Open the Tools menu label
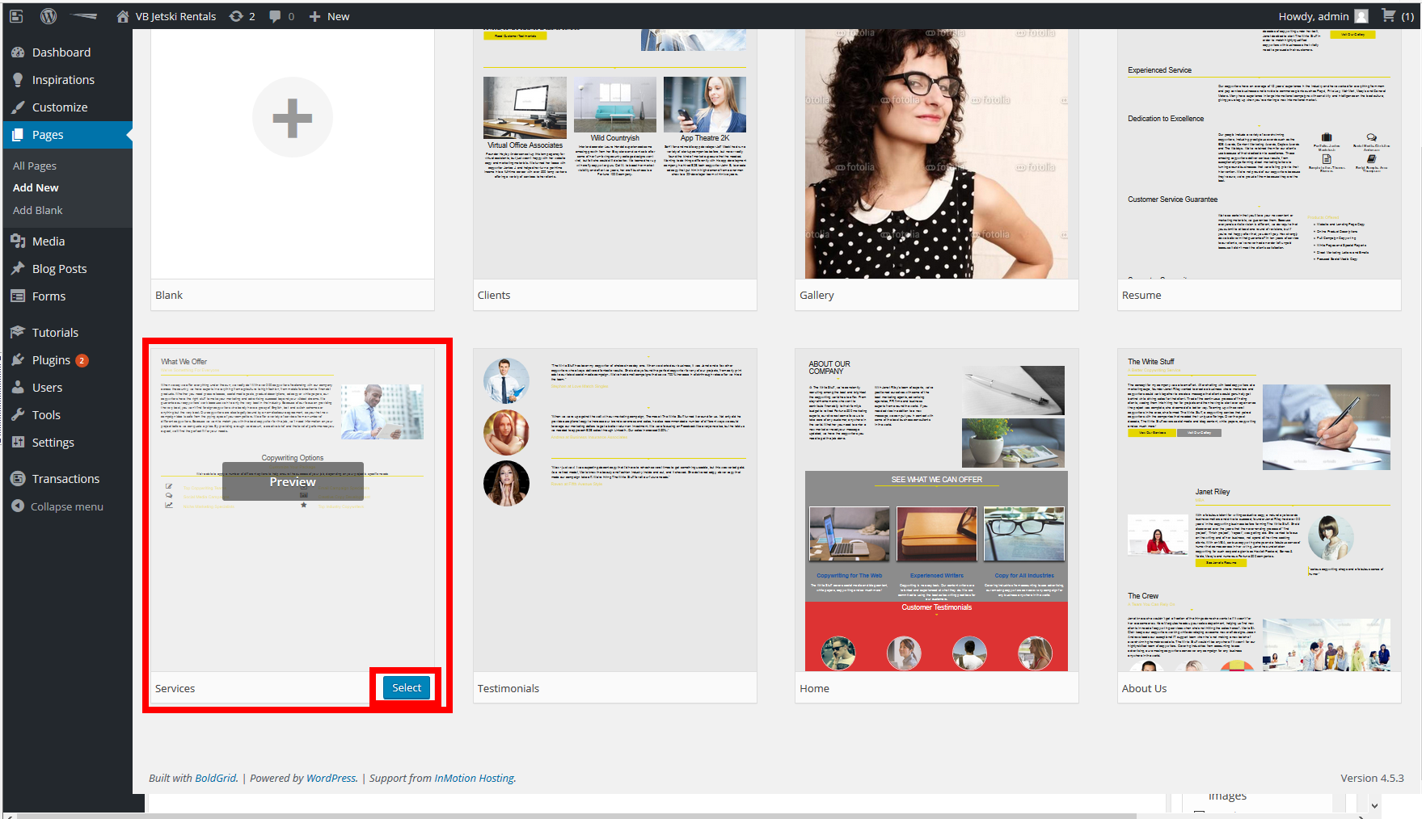1422x819 pixels. (x=47, y=415)
